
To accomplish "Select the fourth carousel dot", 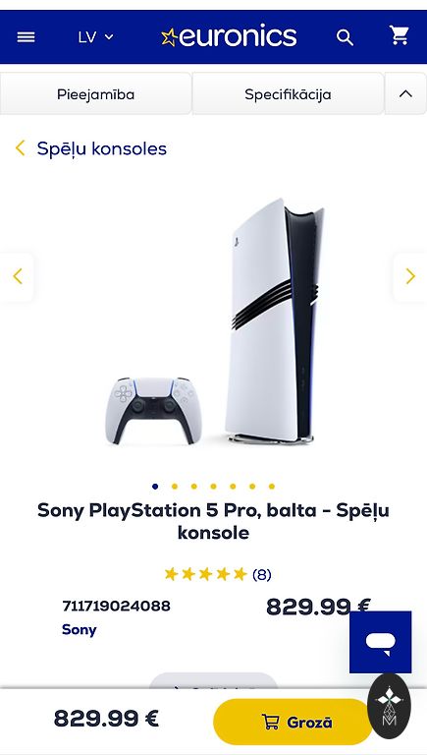I will [x=214, y=487].
